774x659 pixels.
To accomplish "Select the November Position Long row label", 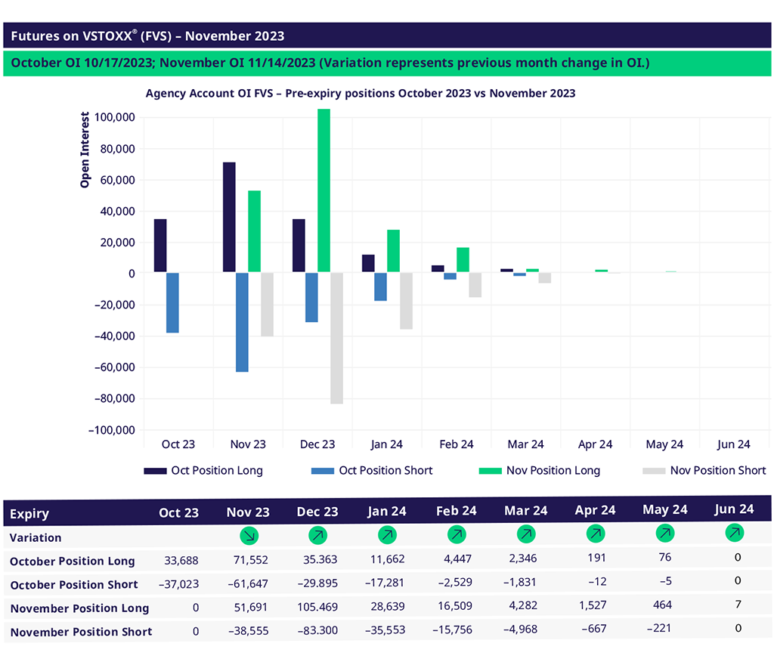I will pyautogui.click(x=79, y=608).
